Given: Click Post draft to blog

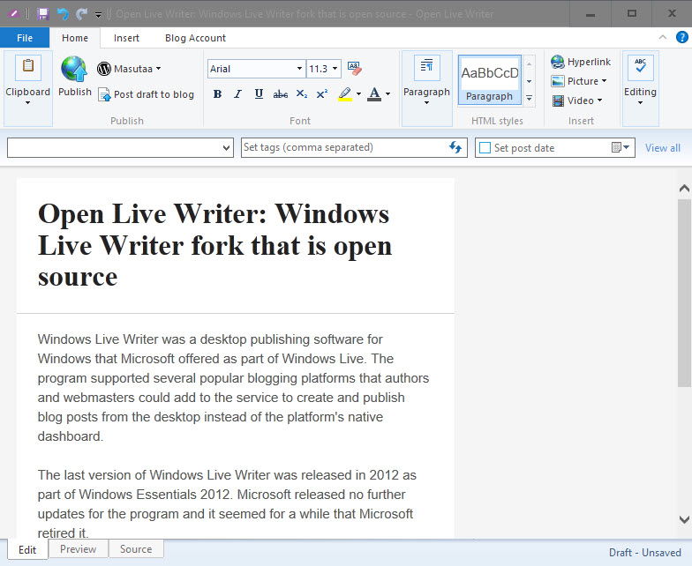Looking at the screenshot, I should click(147, 94).
